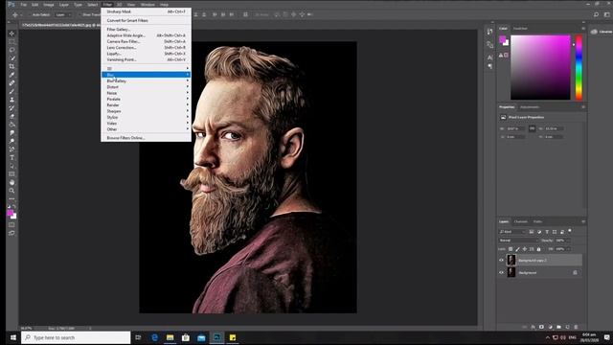Open the Kind layer filter dropdown
The width and height of the screenshot is (613, 345).
(511, 232)
